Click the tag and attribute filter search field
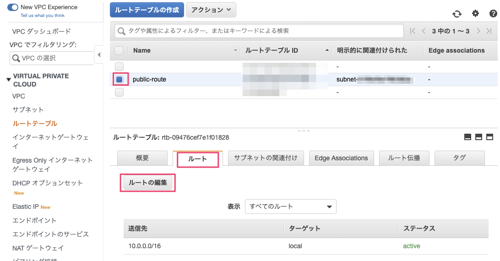Image resolution: width=500 pixels, height=261 pixels. 259,31
